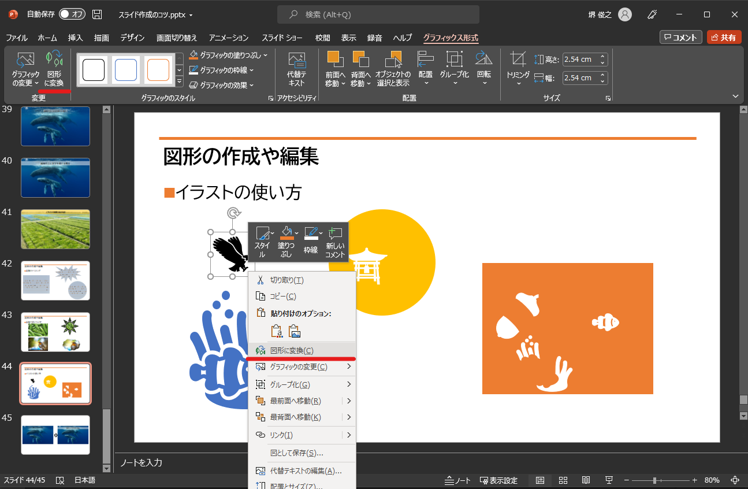The height and width of the screenshot is (489, 748).
Task: Choose Cut from the context menu
Action: click(302, 280)
